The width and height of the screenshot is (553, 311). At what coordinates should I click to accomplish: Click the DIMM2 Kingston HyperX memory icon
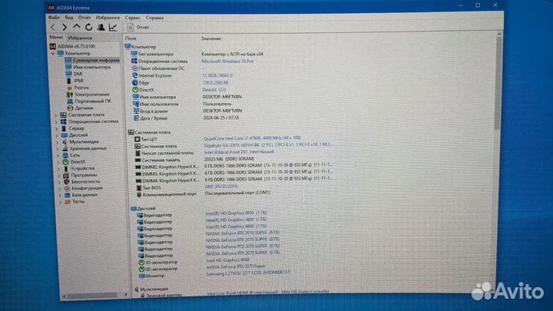click(138, 167)
